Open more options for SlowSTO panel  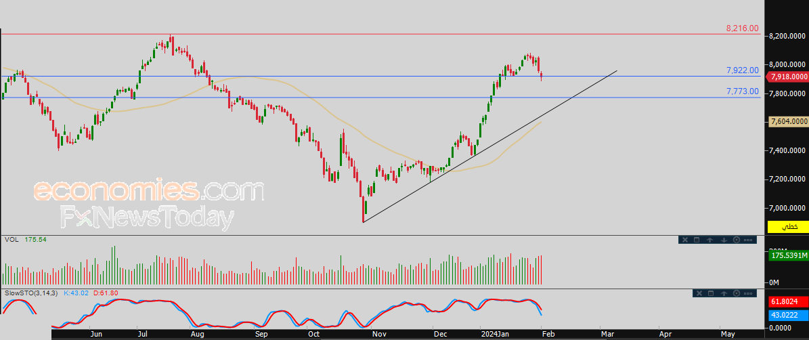(x=749, y=293)
